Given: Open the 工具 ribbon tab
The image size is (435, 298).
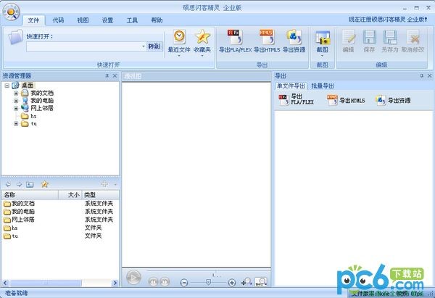Looking at the screenshot, I should [x=132, y=20].
